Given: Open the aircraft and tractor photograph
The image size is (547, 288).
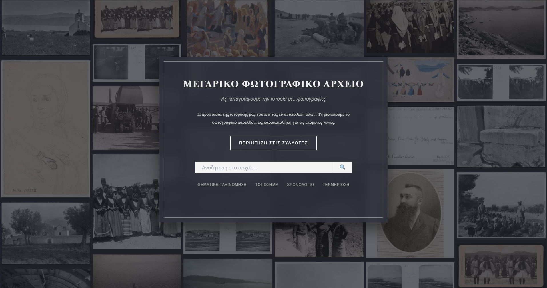Looking at the screenshot, I should click(126, 118).
